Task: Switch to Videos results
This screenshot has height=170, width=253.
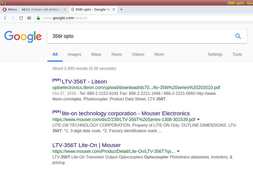Action: pyautogui.click(x=138, y=54)
